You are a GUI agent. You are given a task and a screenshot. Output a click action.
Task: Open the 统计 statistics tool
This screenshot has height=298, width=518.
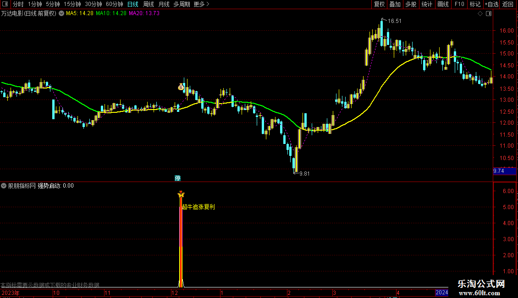click(x=427, y=4)
